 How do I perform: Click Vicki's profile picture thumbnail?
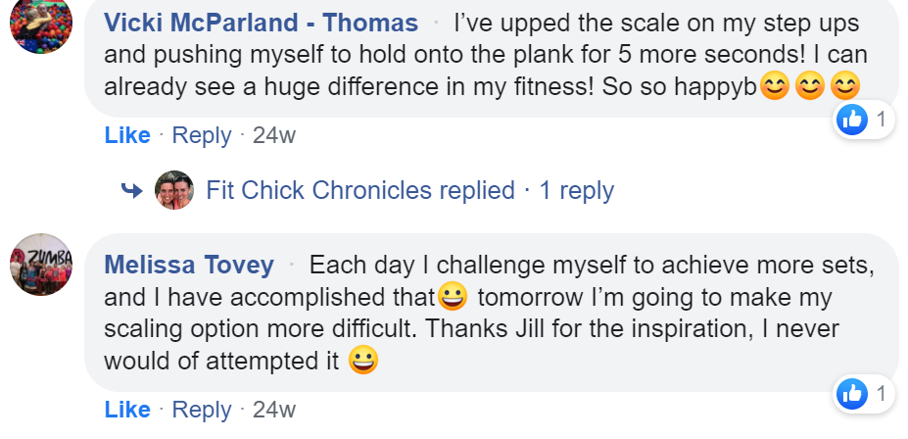(x=42, y=24)
